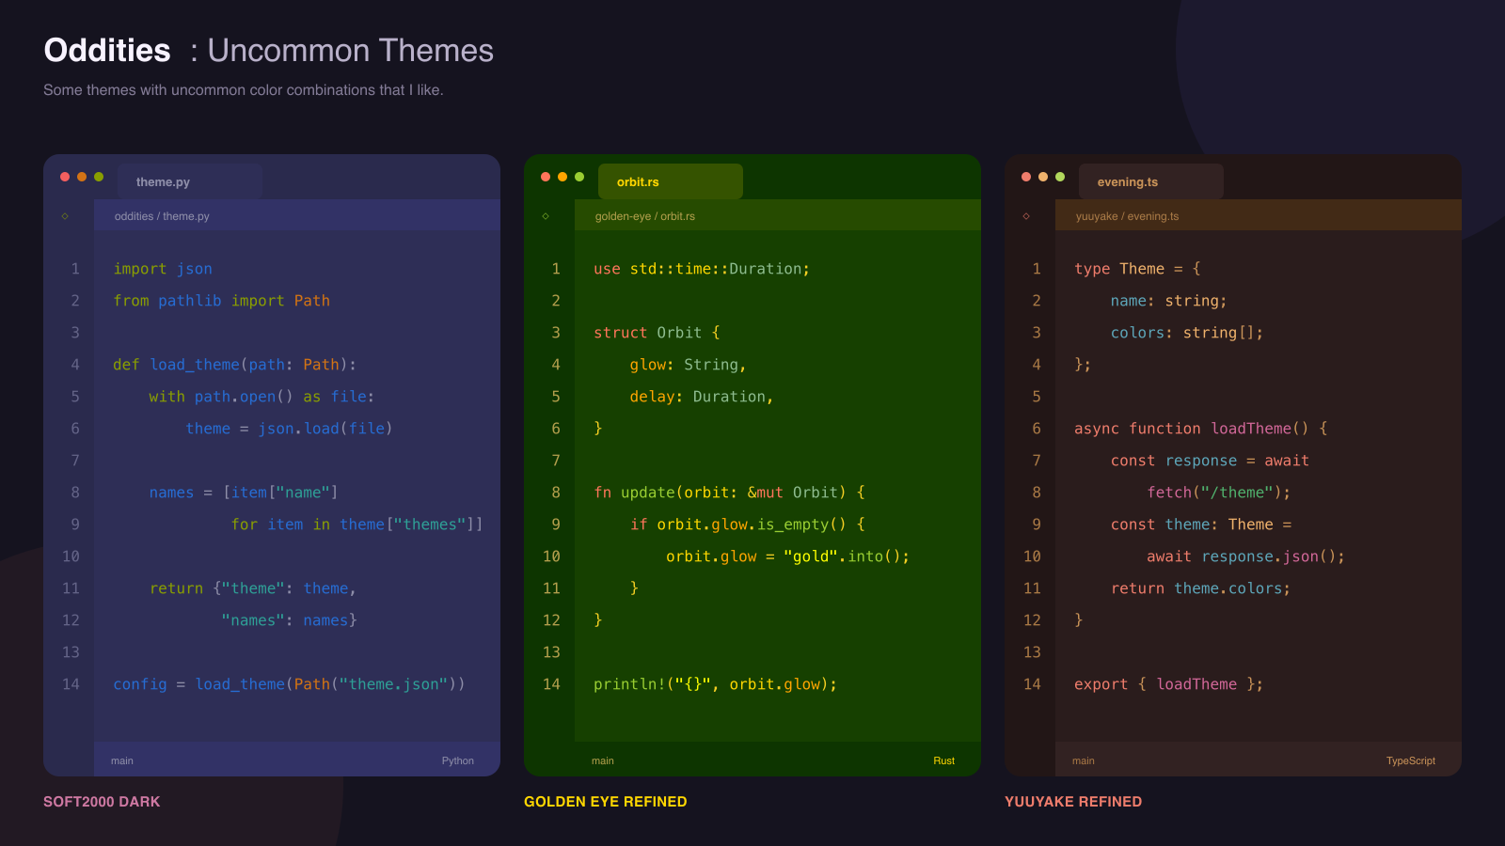This screenshot has width=1505, height=846.
Task: Close the orbit.rs window with red dot
Action: tap(546, 177)
